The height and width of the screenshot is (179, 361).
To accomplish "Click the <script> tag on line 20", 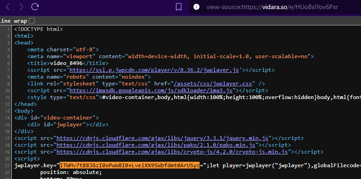I will 27,159.
